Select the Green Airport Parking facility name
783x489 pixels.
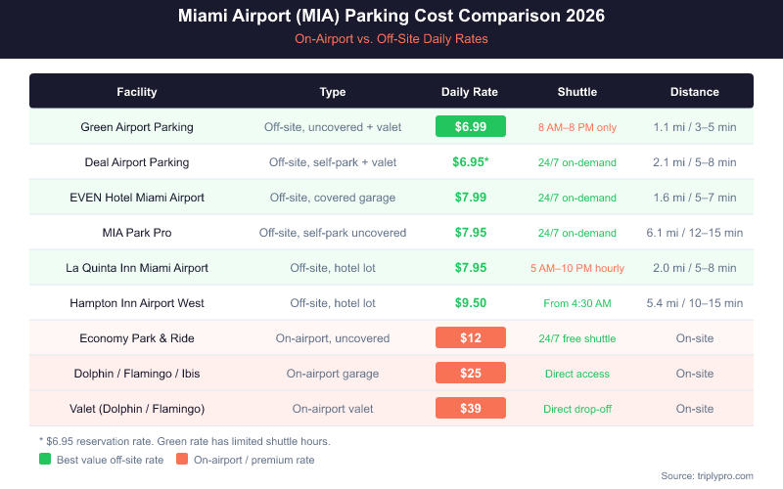(137, 127)
